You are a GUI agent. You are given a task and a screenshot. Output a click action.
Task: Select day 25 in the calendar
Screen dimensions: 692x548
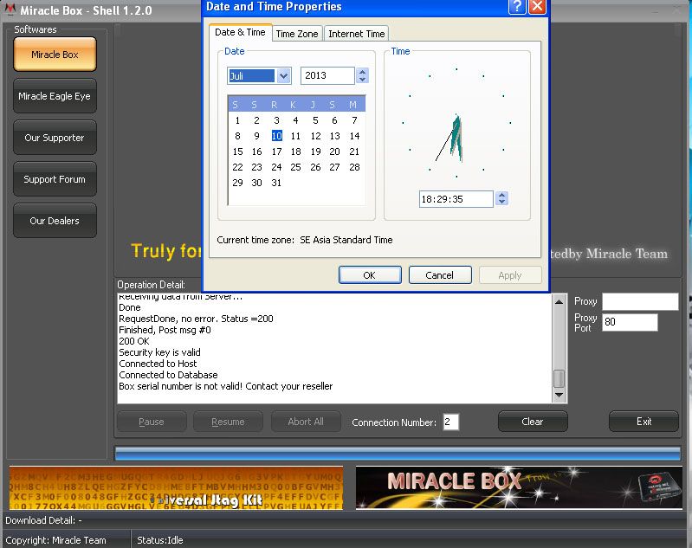(x=295, y=167)
